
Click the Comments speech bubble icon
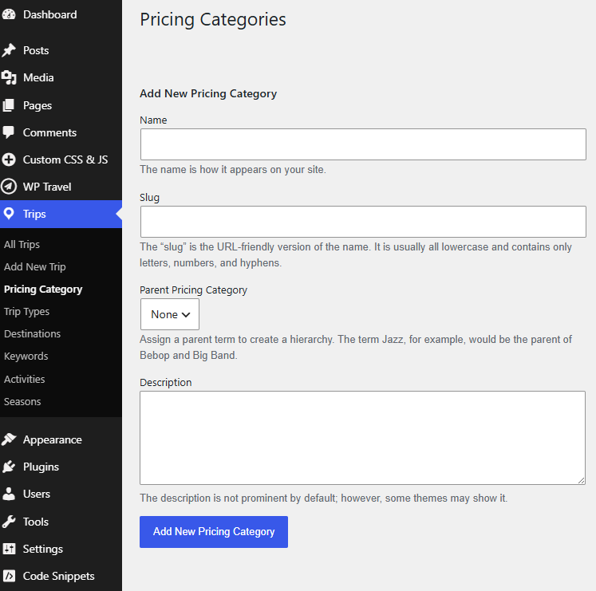coord(9,132)
